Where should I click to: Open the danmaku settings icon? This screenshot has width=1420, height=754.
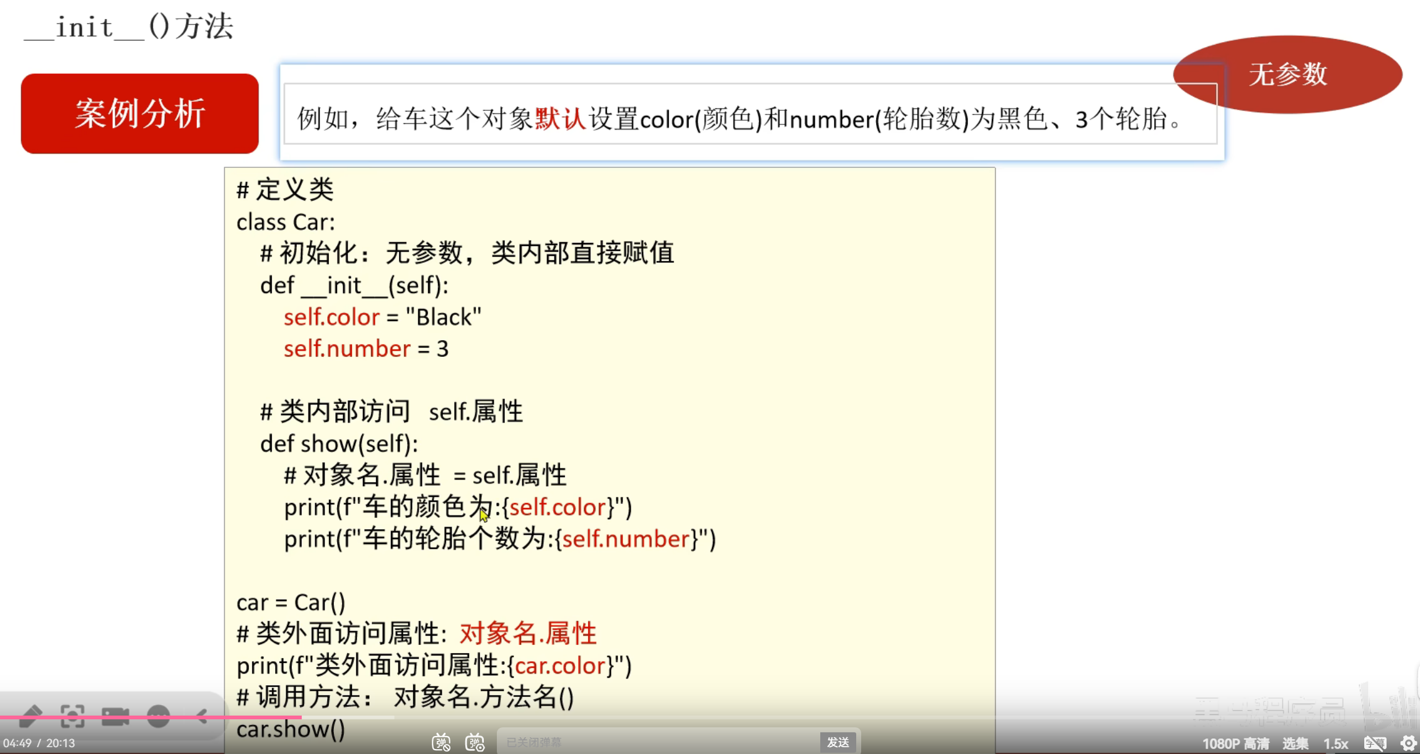[x=475, y=742]
